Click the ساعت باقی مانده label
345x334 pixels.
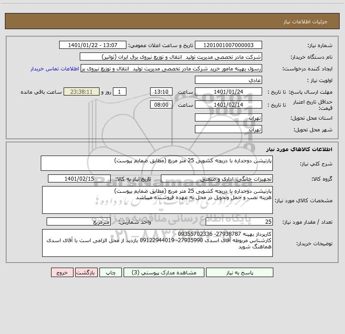(41, 92)
